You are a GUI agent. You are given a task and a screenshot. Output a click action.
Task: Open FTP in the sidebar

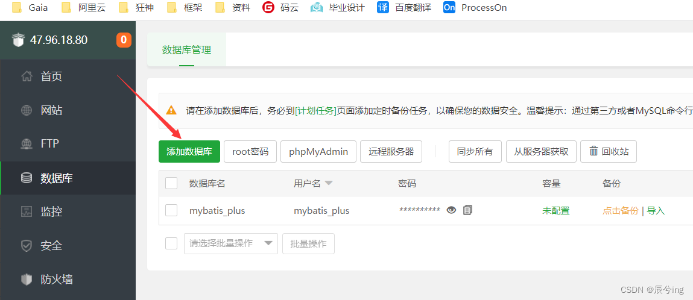tap(68, 144)
